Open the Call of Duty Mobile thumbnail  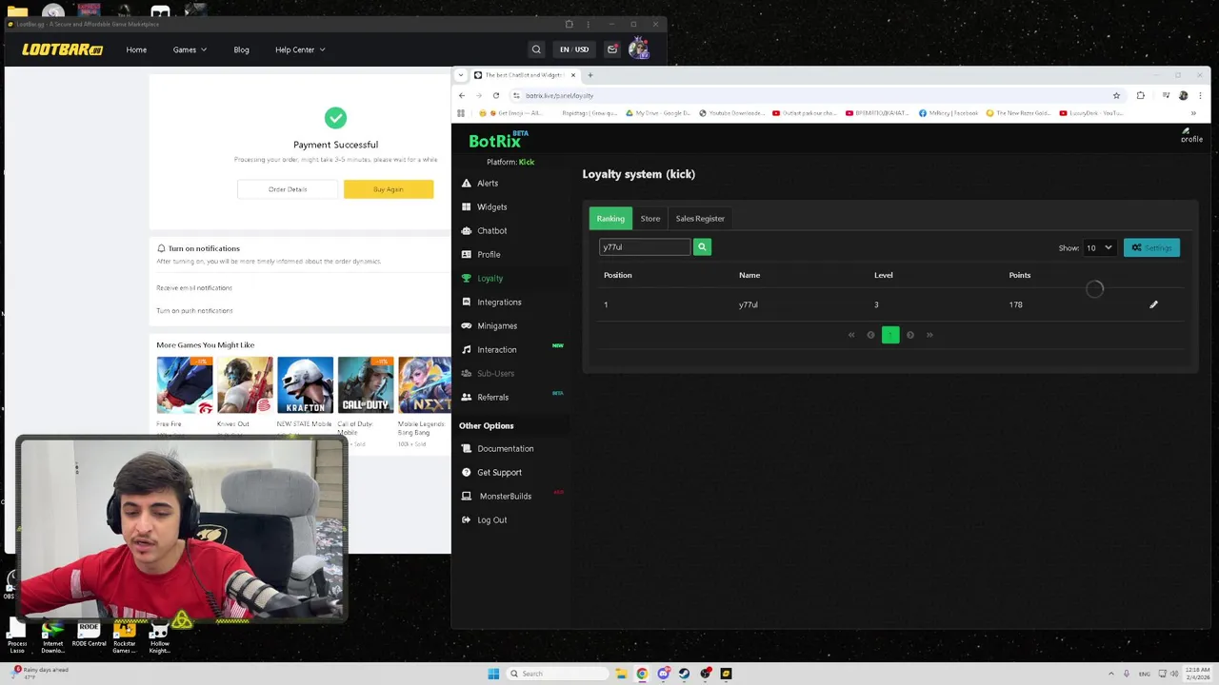(x=366, y=385)
